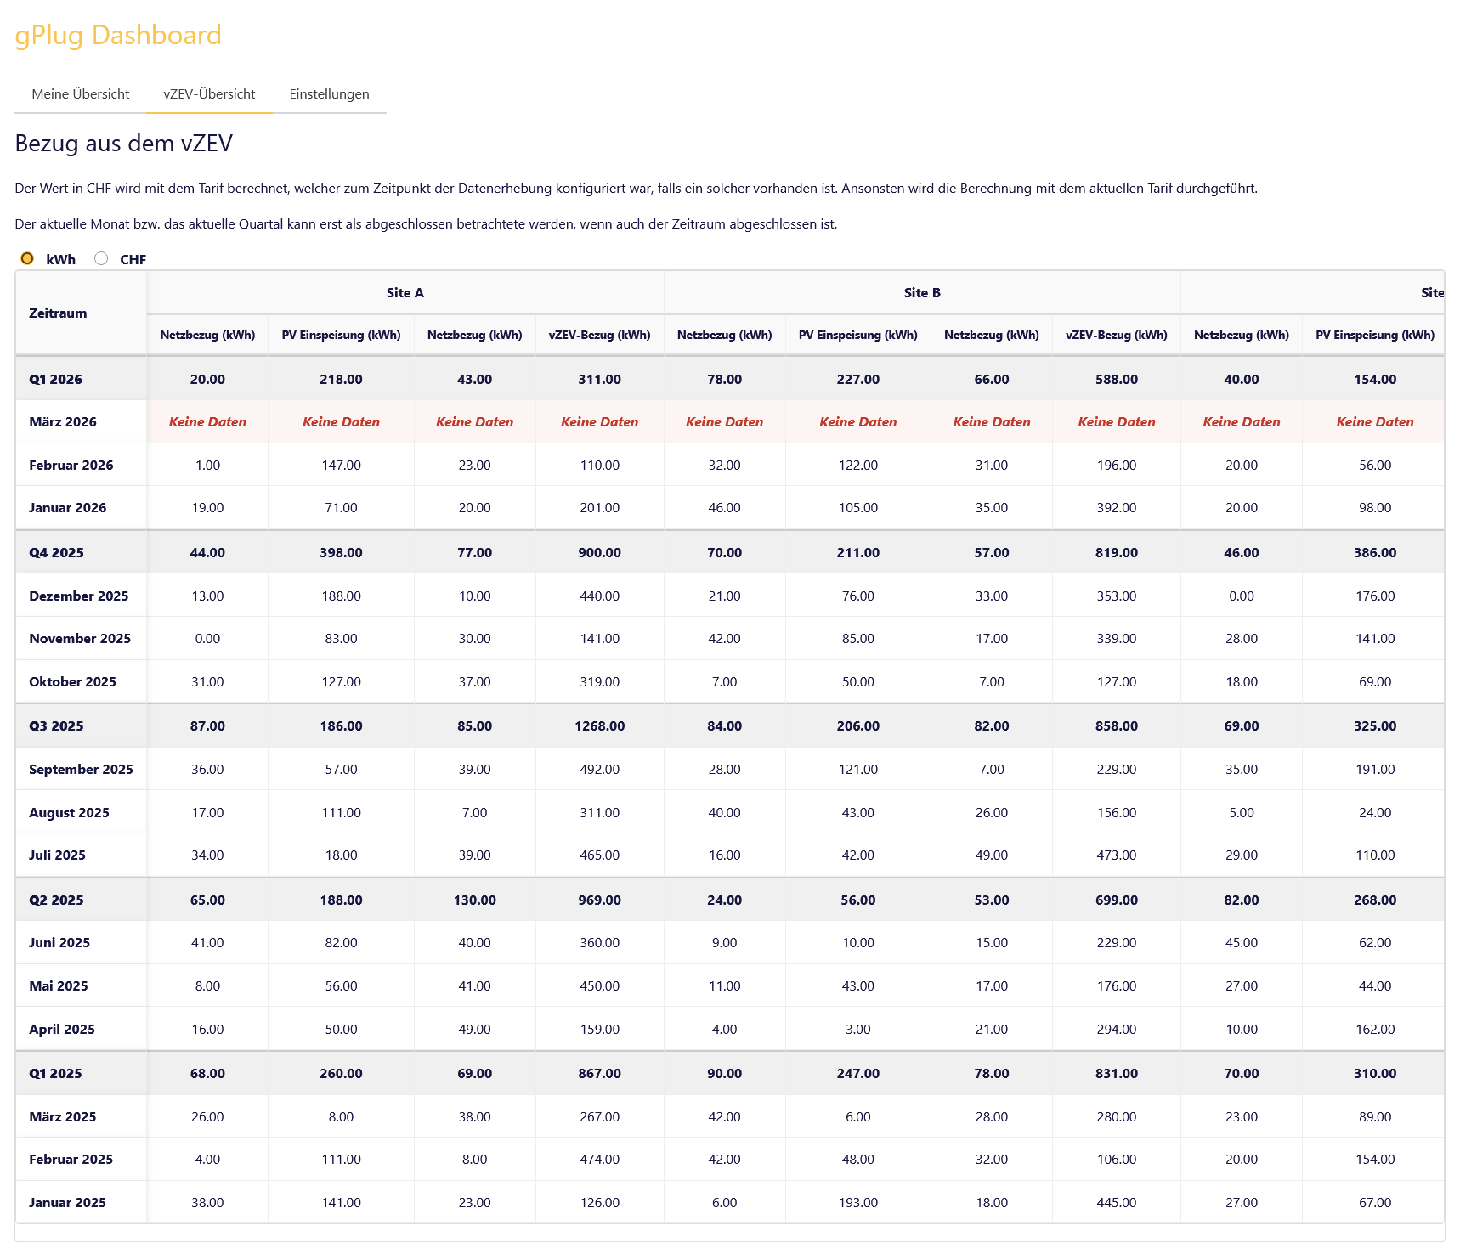This screenshot has height=1259, width=1460.
Task: Click the 492.00 value in September 2025
Action: pos(600,770)
